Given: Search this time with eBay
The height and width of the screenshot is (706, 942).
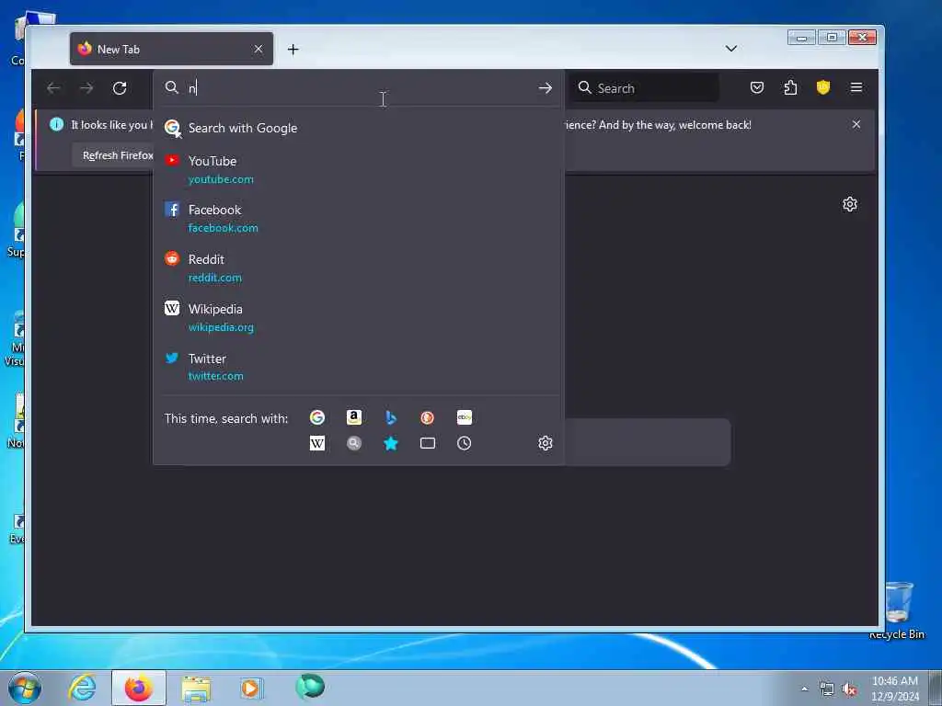Looking at the screenshot, I should click(465, 417).
